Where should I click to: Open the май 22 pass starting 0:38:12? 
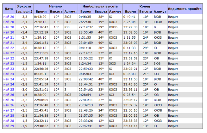(x=9, y=48)
